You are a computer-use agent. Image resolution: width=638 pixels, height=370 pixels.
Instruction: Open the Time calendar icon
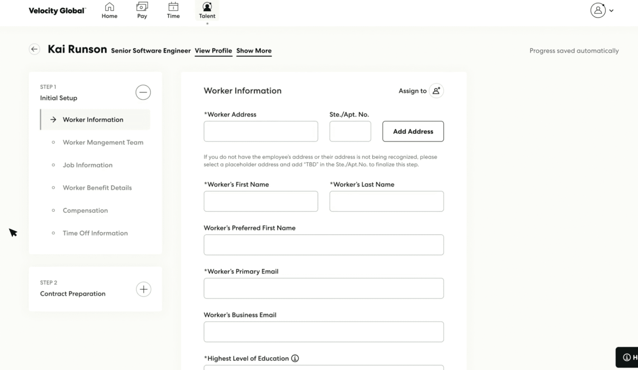pyautogui.click(x=173, y=7)
